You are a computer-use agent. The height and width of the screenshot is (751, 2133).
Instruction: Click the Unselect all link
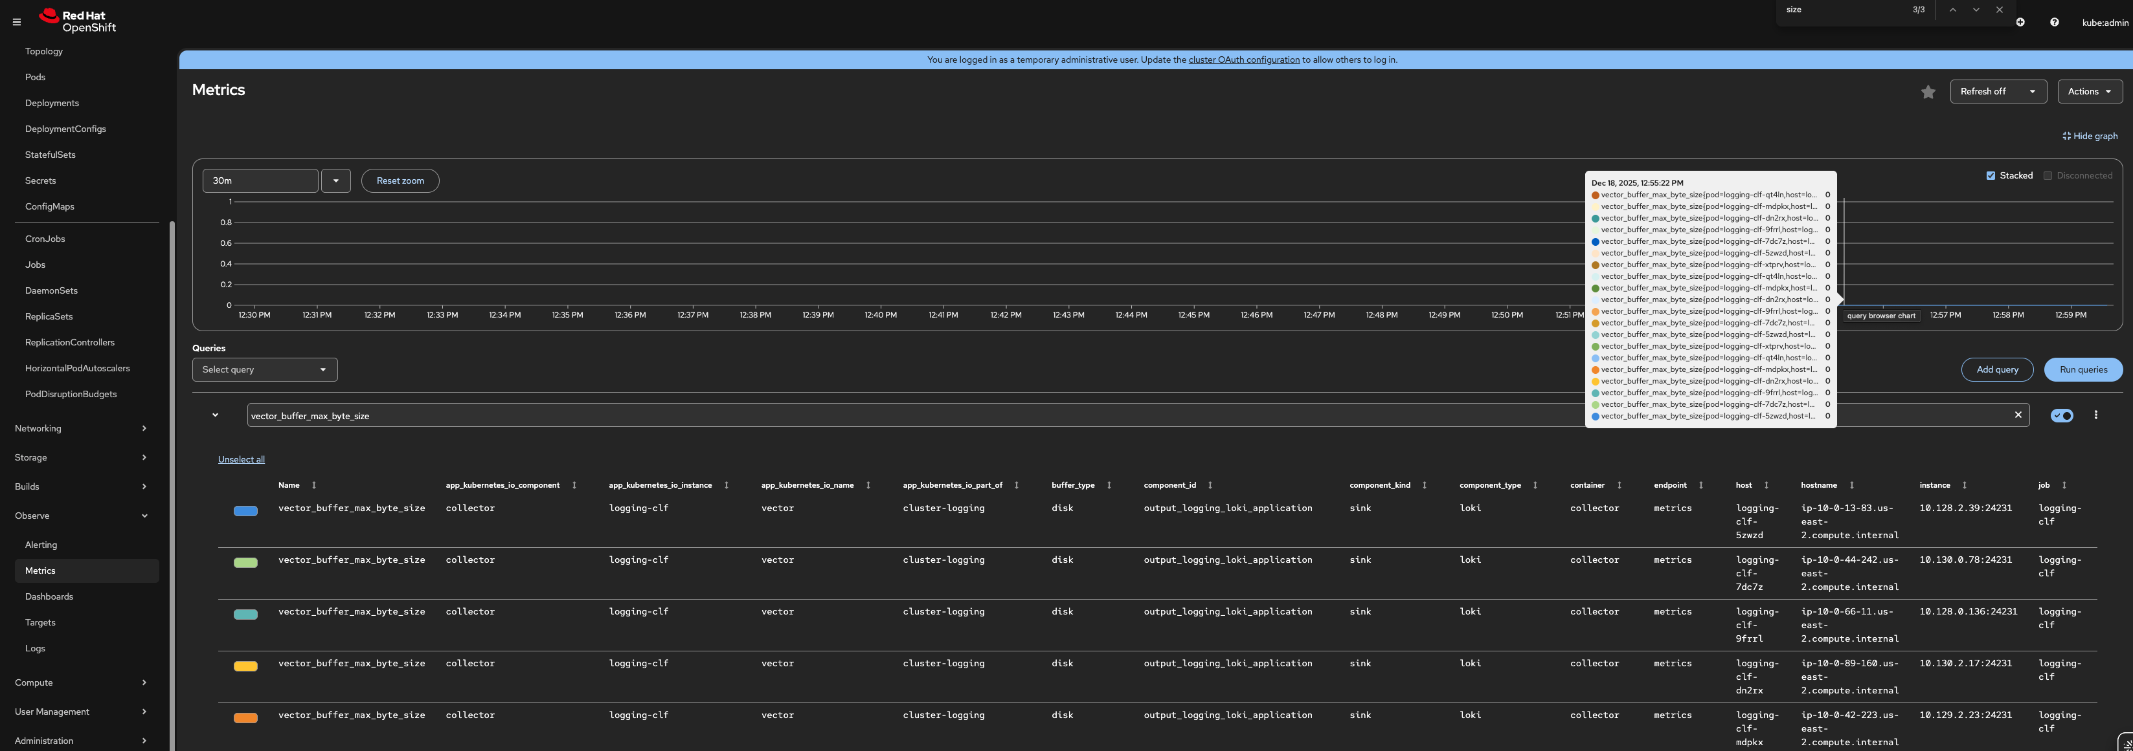(x=241, y=460)
